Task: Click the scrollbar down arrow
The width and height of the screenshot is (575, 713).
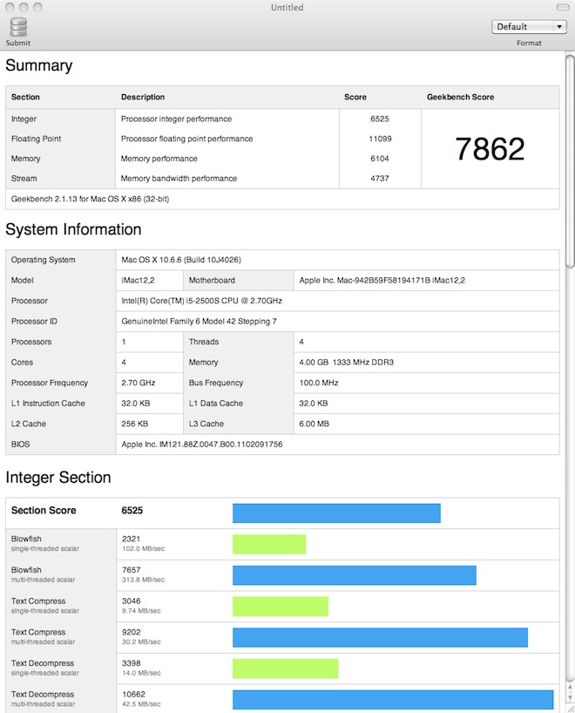Action: pyautogui.click(x=570, y=697)
